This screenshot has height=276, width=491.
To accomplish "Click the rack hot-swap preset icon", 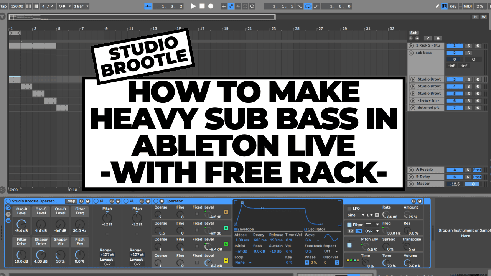I will (81, 201).
